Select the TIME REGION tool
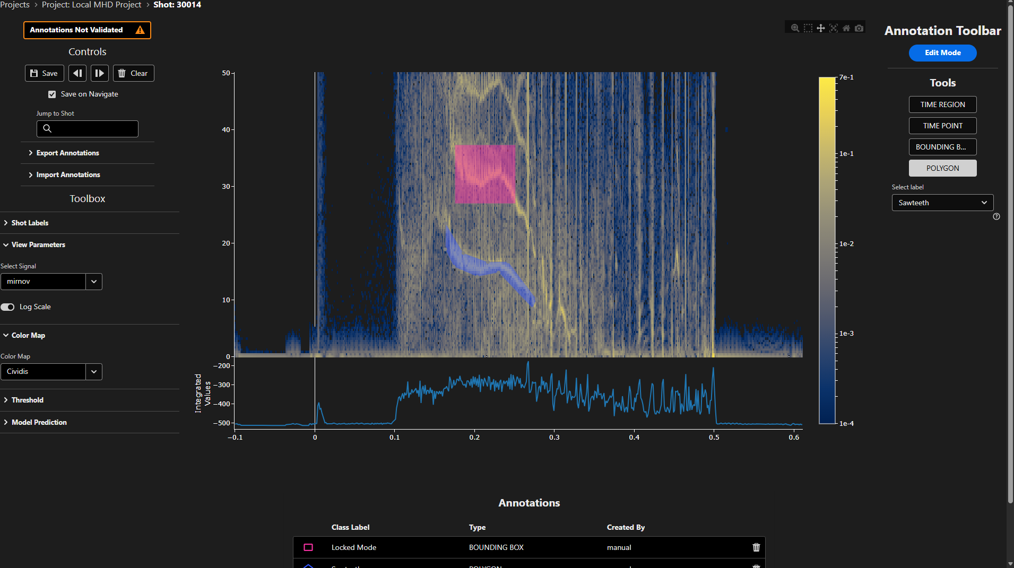Image resolution: width=1014 pixels, height=568 pixels. pos(942,104)
